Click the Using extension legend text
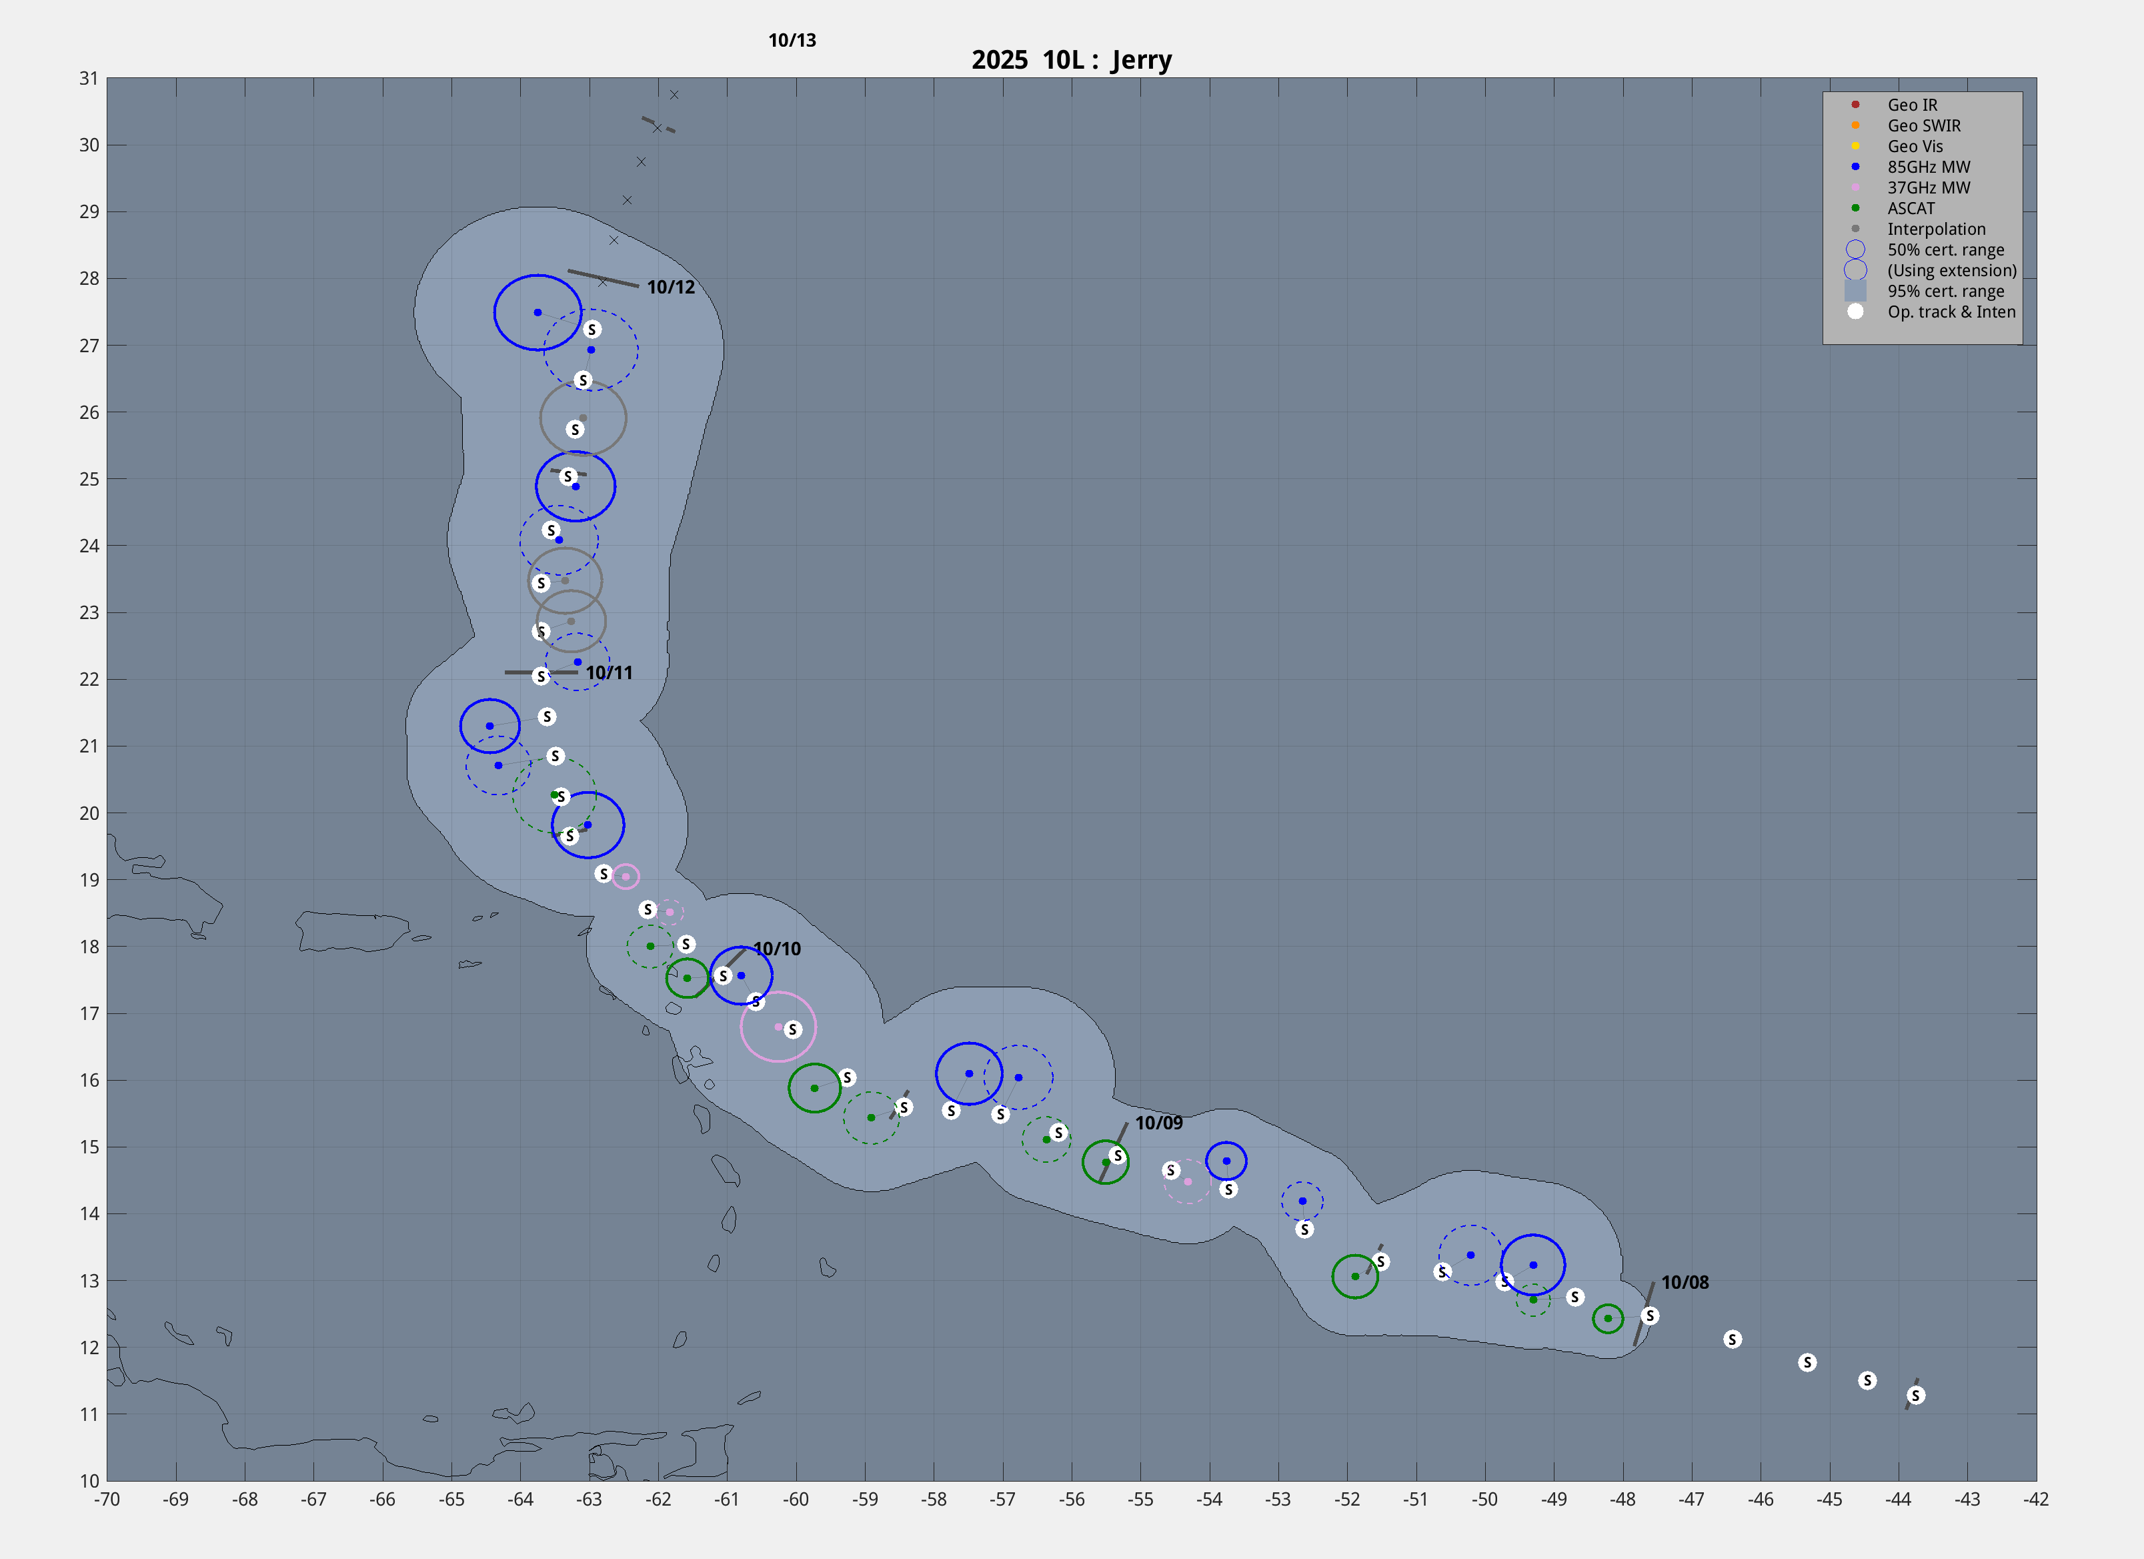This screenshot has width=2144, height=1559. tap(1951, 270)
